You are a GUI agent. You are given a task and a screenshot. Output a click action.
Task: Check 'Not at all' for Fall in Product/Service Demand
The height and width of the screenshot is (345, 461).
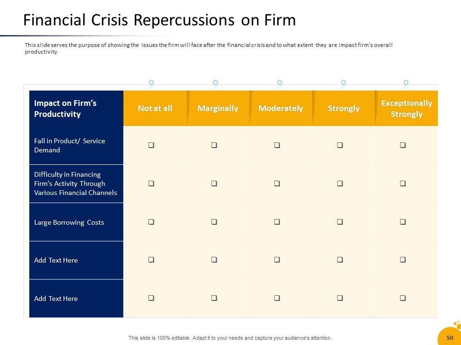tap(151, 145)
